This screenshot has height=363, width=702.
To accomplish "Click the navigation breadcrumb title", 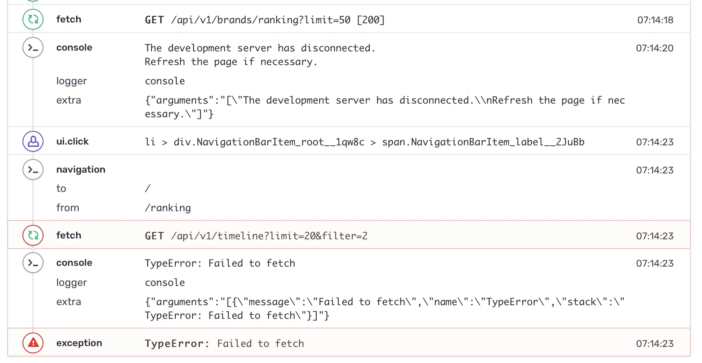I will (81, 169).
